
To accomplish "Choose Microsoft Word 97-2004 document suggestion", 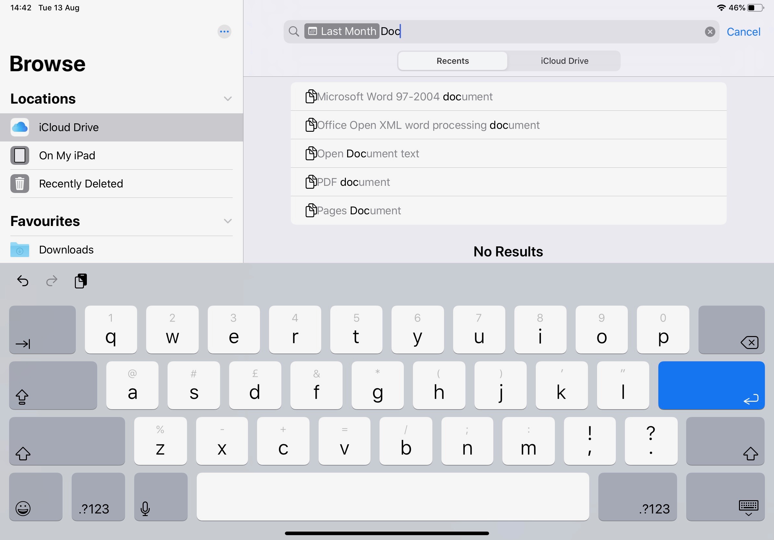I will point(508,96).
